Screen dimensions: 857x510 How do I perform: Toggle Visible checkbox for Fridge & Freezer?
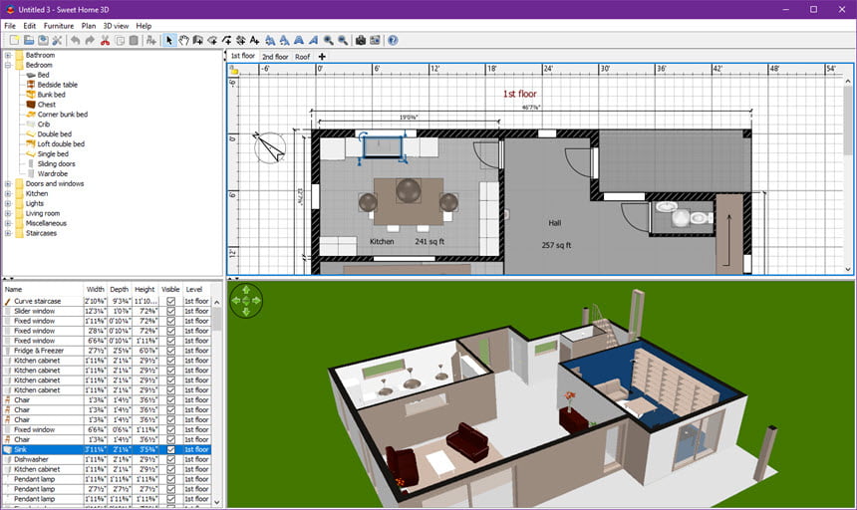171,351
